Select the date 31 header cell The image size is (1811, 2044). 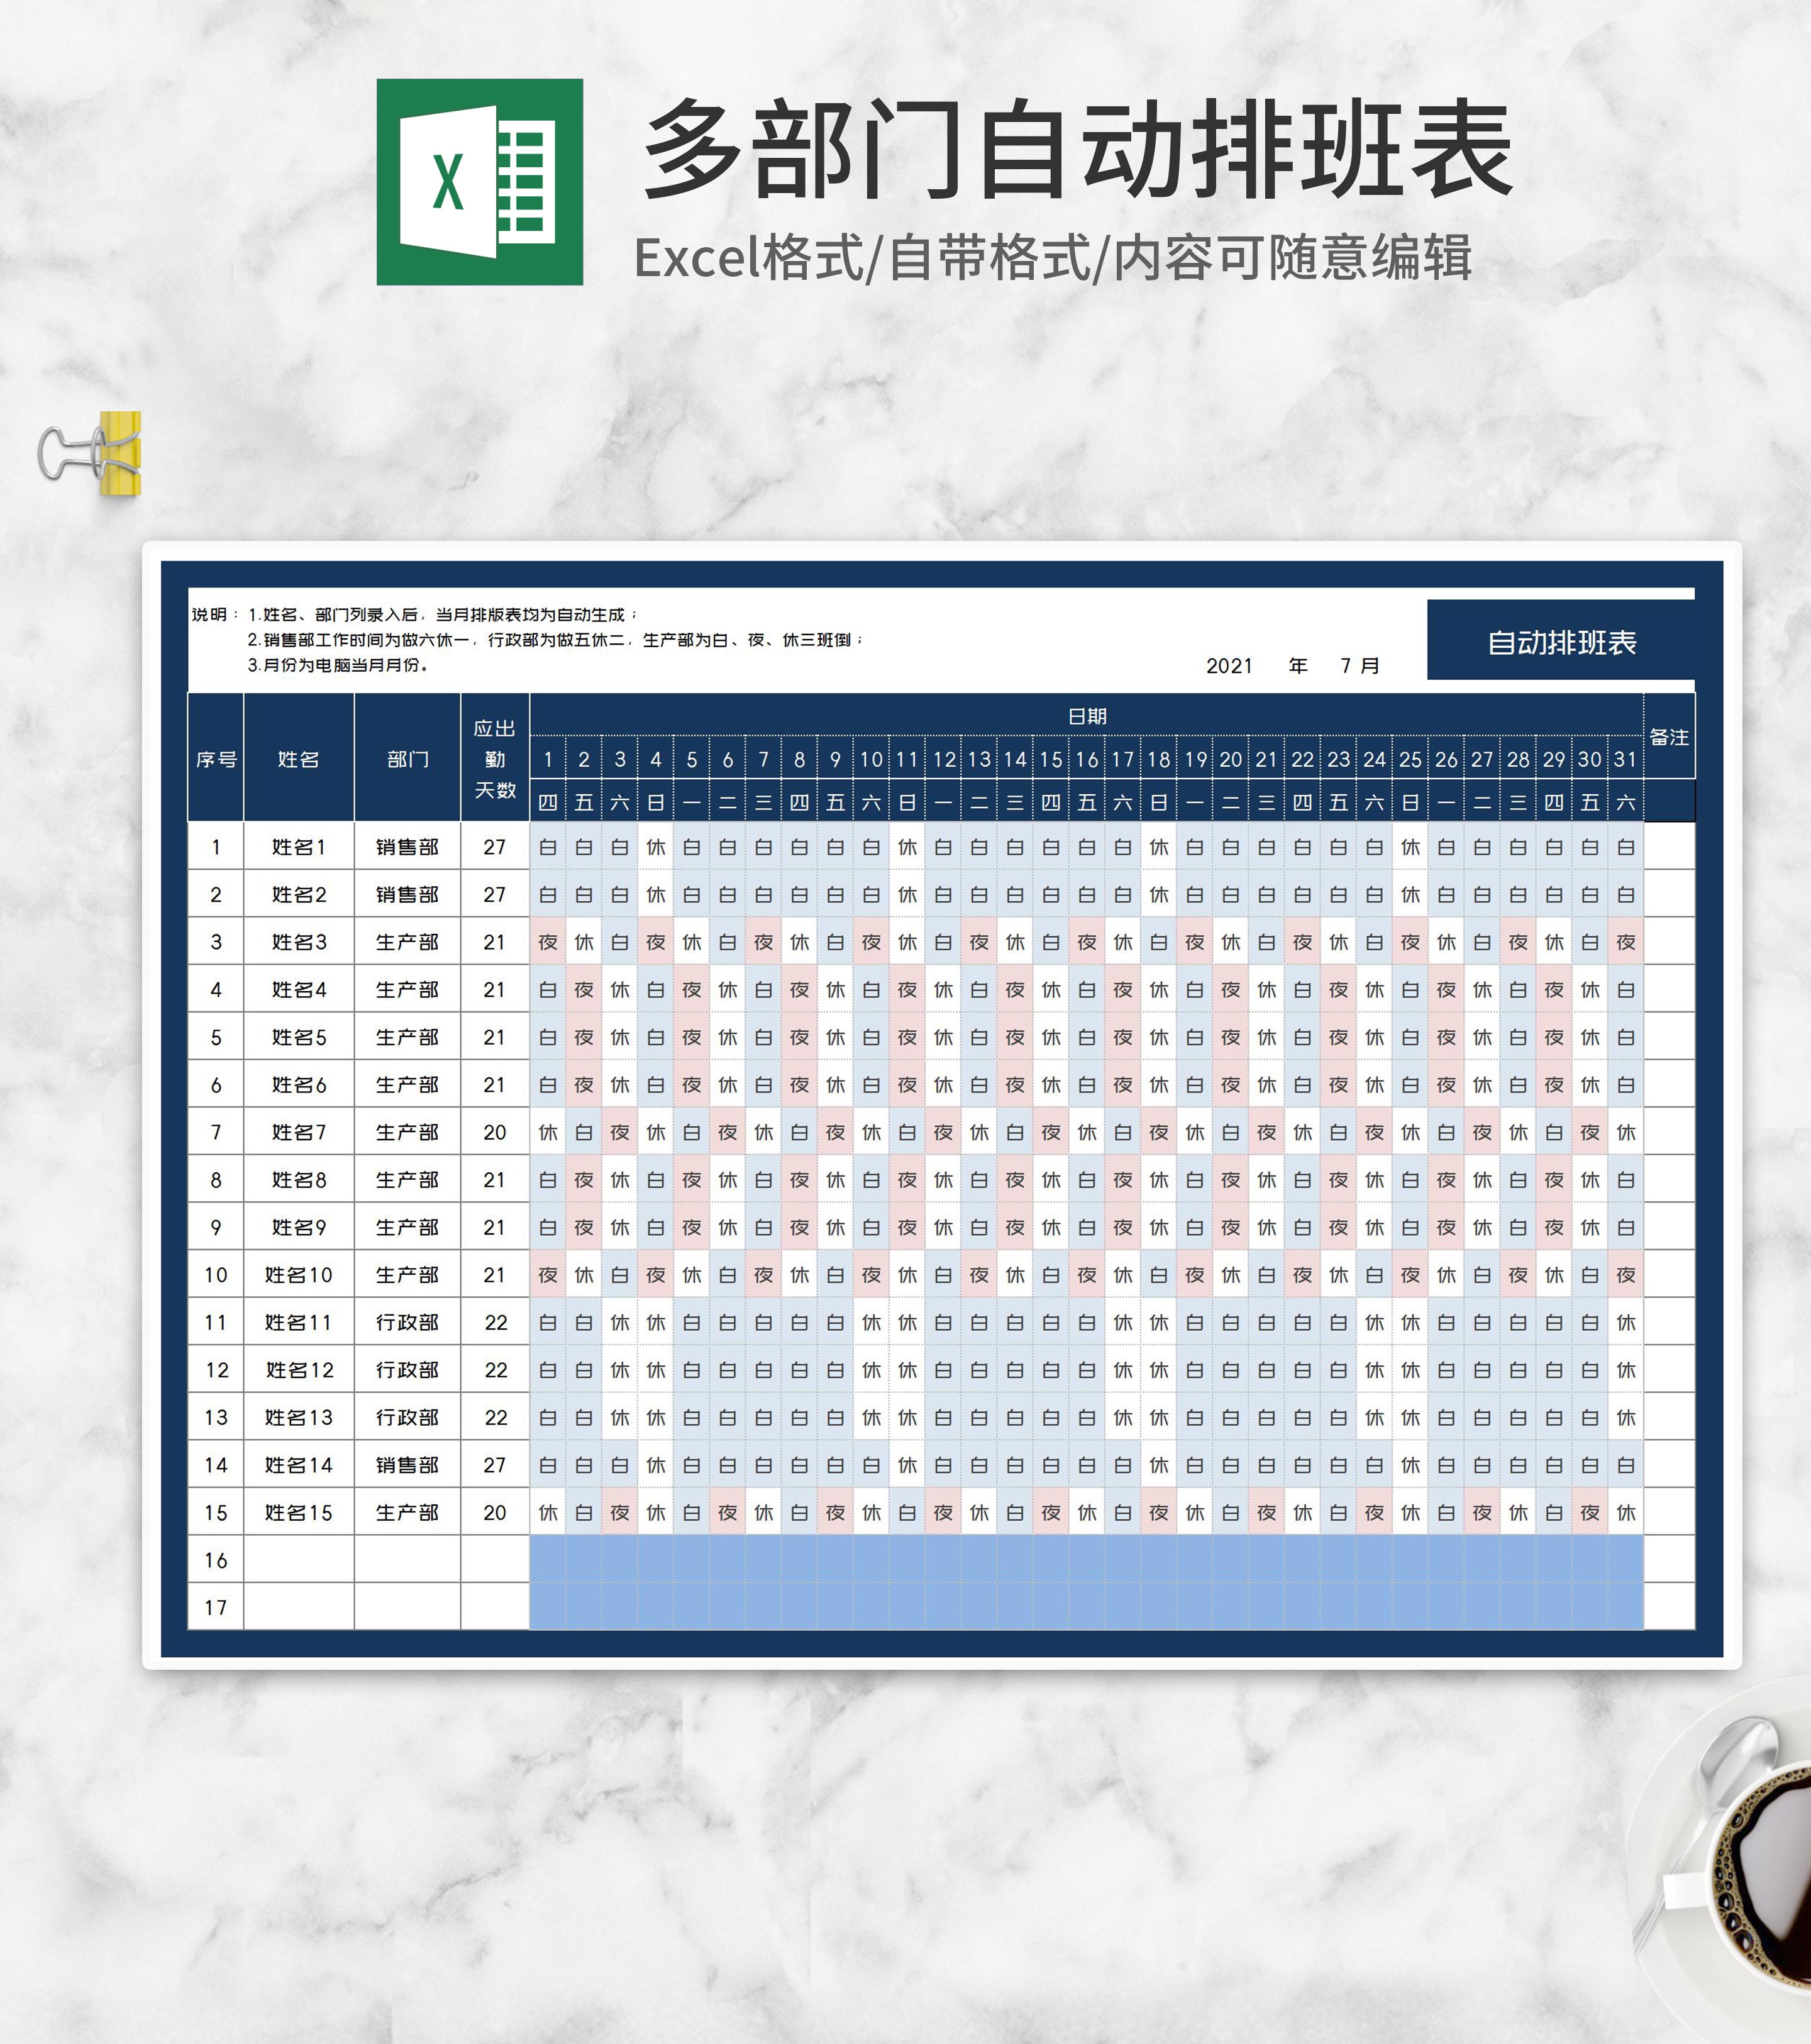[x=1626, y=759]
